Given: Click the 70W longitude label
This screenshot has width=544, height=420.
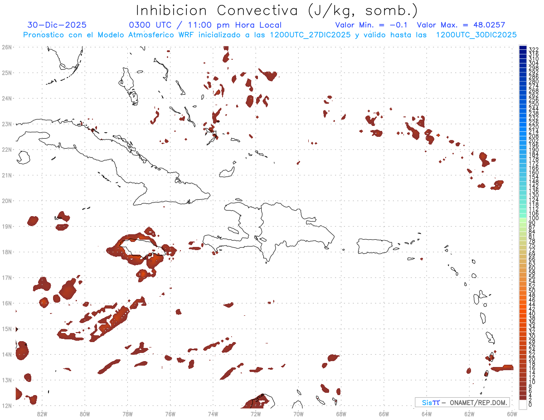Looking at the screenshot, I should (x=298, y=414).
